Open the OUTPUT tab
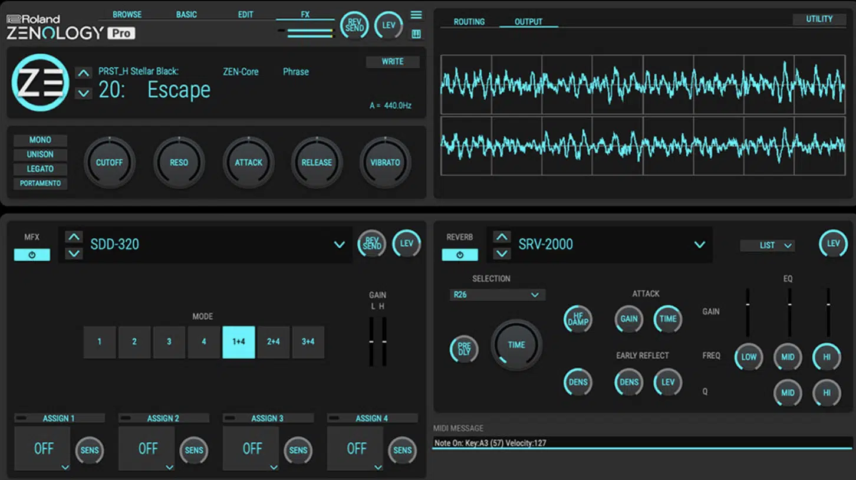This screenshot has width=856, height=480. (x=529, y=22)
